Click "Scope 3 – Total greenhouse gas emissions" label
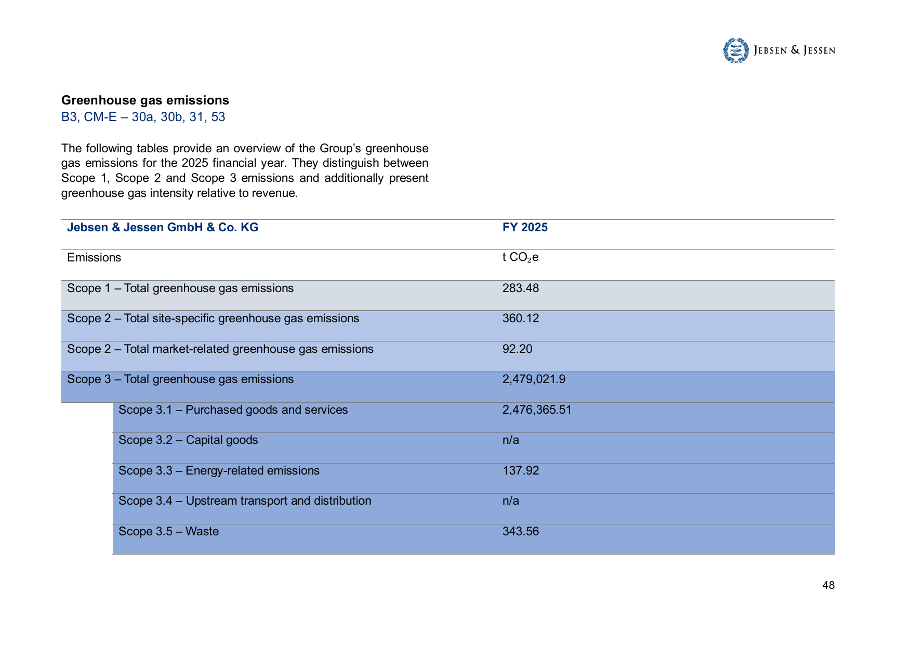Image resolution: width=912 pixels, height=645 pixels. [180, 379]
